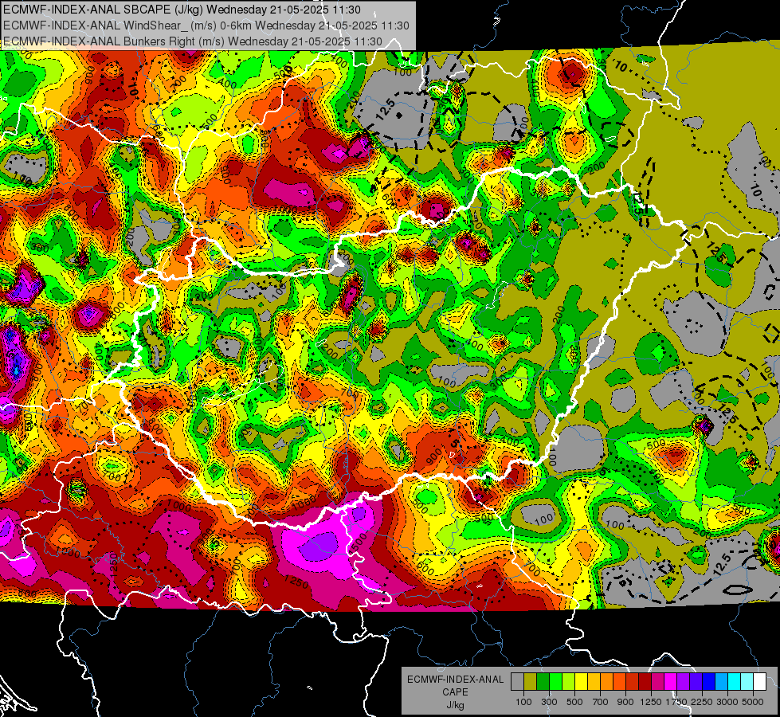
Task: Click the legend unit J/kg
Action: click(x=455, y=704)
